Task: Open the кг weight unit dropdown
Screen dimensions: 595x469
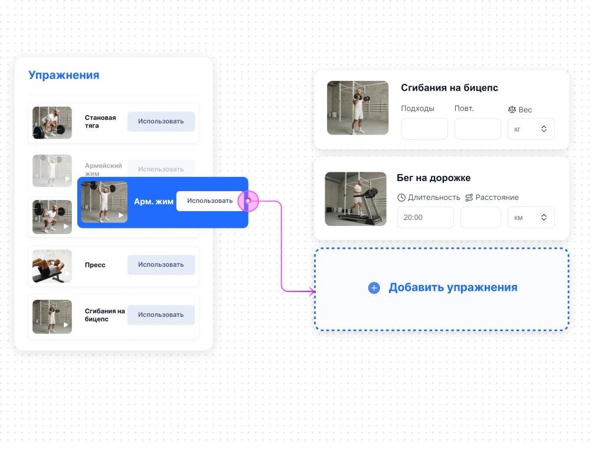Action: (531, 129)
